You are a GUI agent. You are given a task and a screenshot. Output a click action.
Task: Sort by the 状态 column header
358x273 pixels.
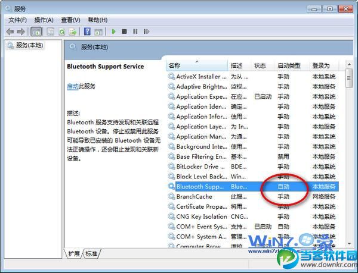(x=263, y=66)
